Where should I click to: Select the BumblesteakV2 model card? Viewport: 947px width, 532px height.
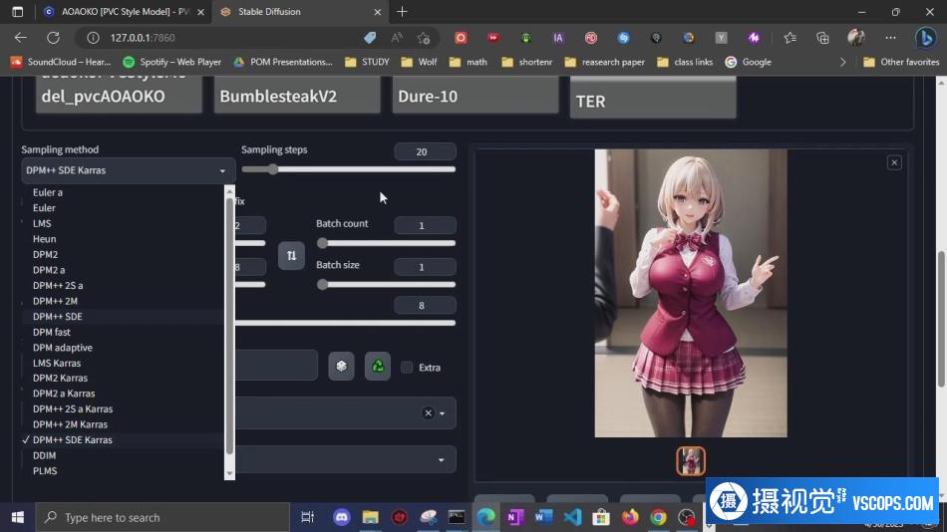(x=297, y=96)
